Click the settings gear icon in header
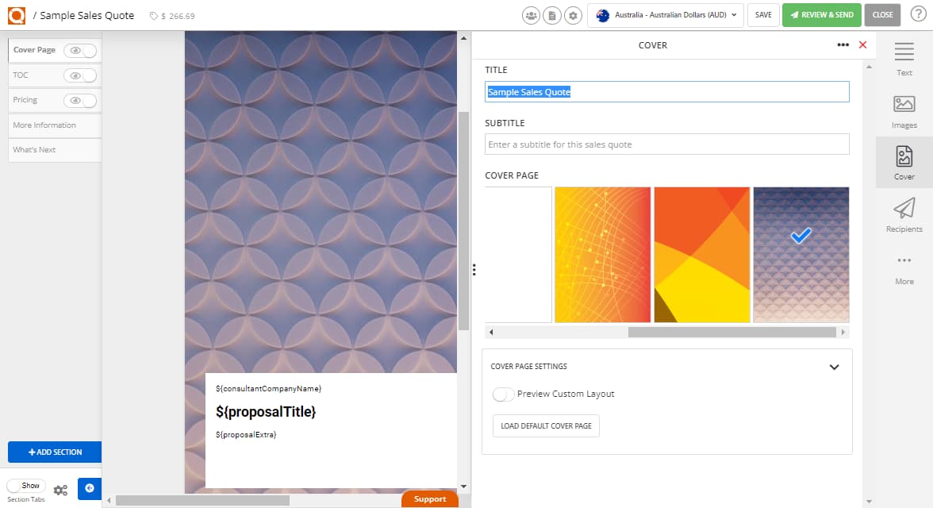933x508 pixels. click(x=573, y=15)
